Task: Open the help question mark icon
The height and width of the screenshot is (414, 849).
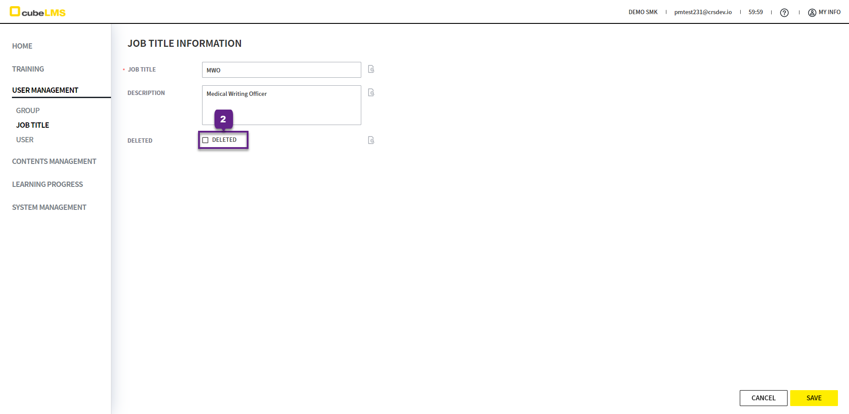Action: (x=784, y=13)
